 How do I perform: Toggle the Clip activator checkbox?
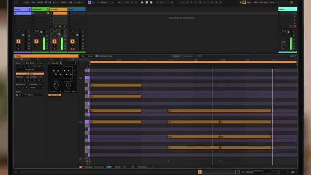click(16, 56)
